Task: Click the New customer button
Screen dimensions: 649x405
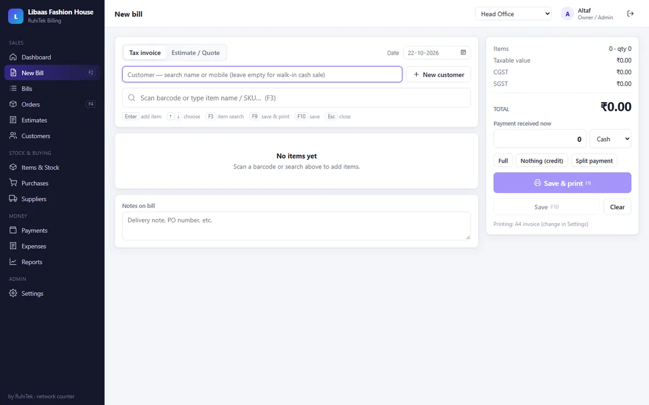Action: click(x=439, y=75)
